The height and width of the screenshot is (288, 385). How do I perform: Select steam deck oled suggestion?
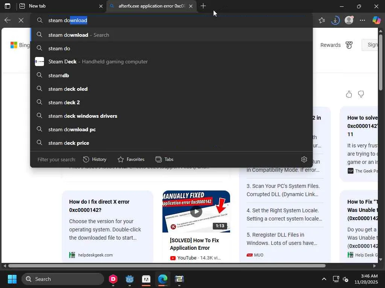pos(171,89)
